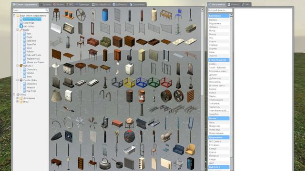The image size is (305, 171).
Task: Switch to the Постобработка tab
Action: [101, 4]
